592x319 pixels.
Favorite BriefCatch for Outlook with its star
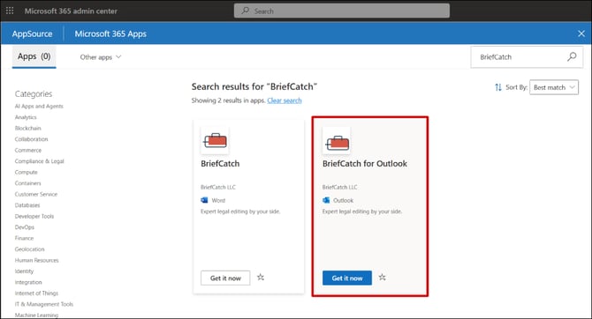pos(382,278)
